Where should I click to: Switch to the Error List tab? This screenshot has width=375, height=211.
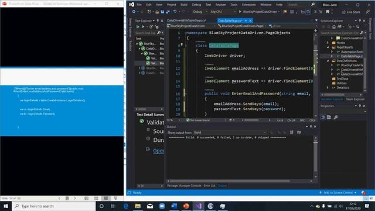[x=210, y=186]
